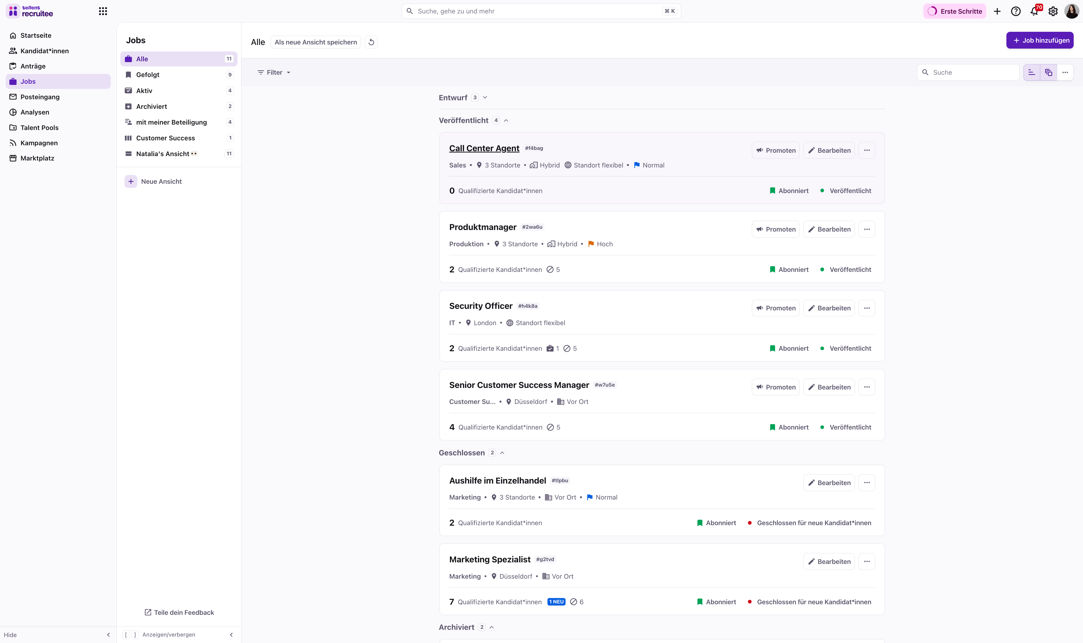The height and width of the screenshot is (643, 1083).
Task: Open the settings gear icon
Action: (1053, 11)
